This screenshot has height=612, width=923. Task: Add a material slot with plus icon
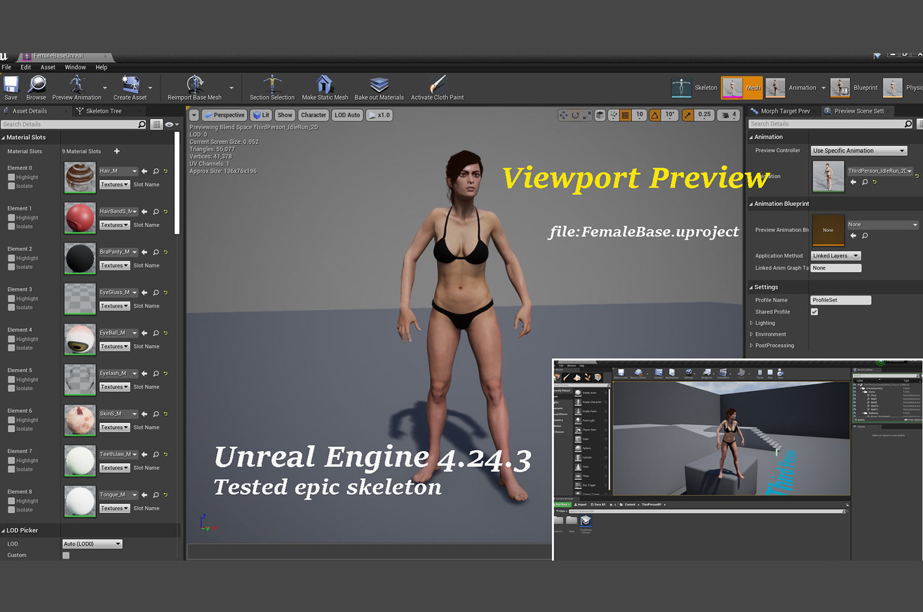pos(117,151)
